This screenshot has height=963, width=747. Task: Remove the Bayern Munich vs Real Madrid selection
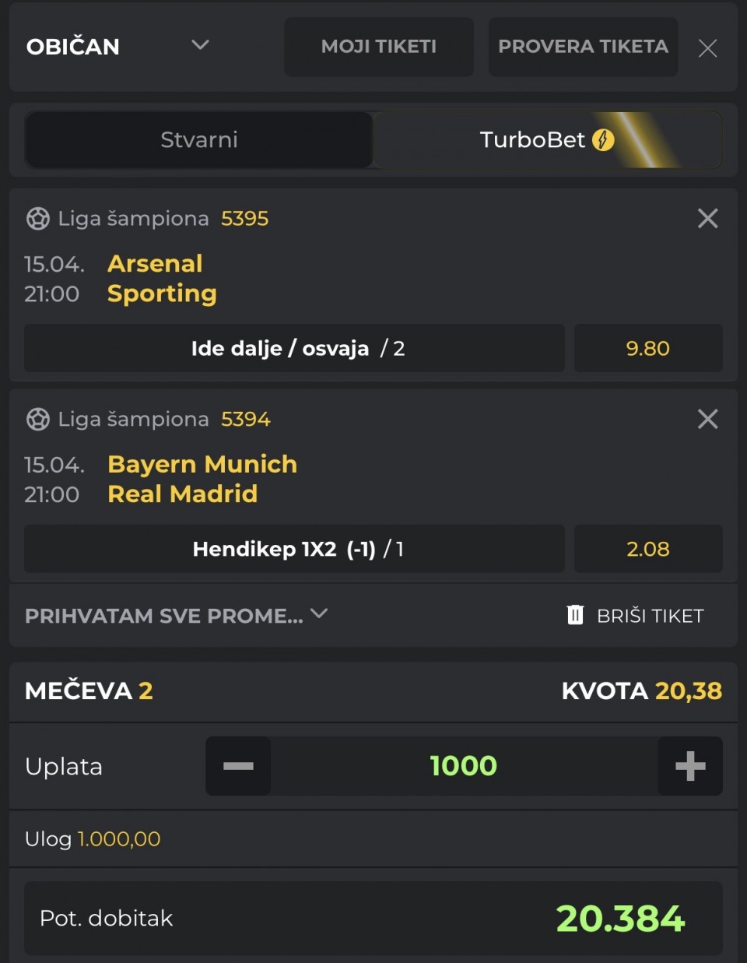707,420
